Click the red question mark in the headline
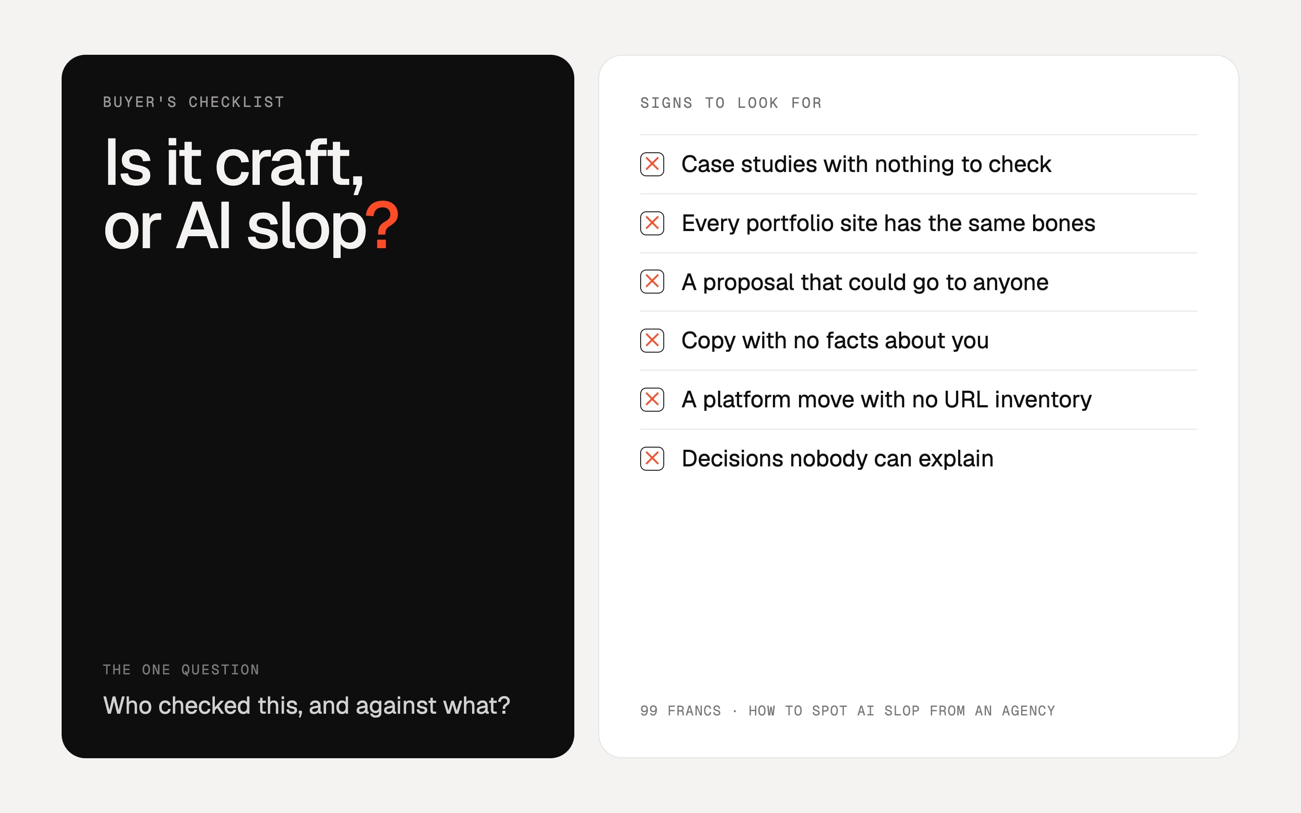 pos(382,226)
